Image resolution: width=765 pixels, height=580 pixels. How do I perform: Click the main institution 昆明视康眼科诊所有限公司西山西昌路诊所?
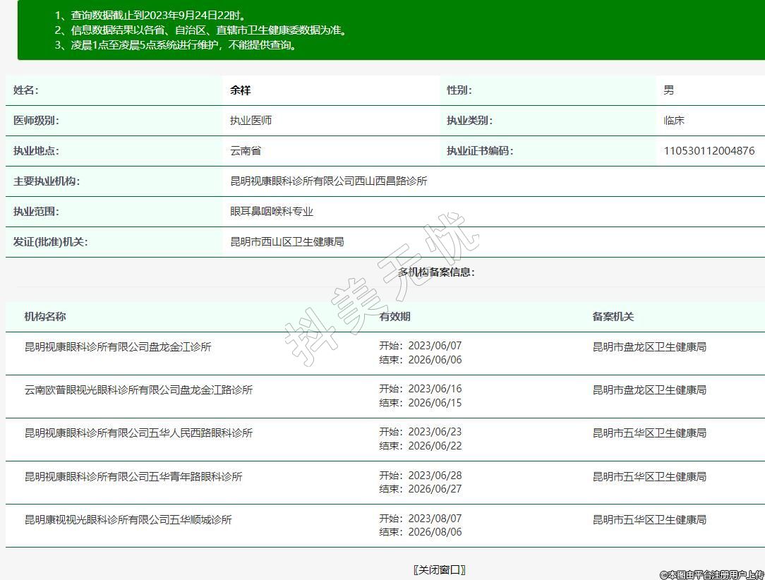pyautogui.click(x=328, y=181)
